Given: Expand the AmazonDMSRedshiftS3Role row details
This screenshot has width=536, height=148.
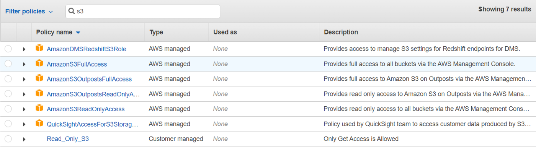Looking at the screenshot, I should point(24,49).
